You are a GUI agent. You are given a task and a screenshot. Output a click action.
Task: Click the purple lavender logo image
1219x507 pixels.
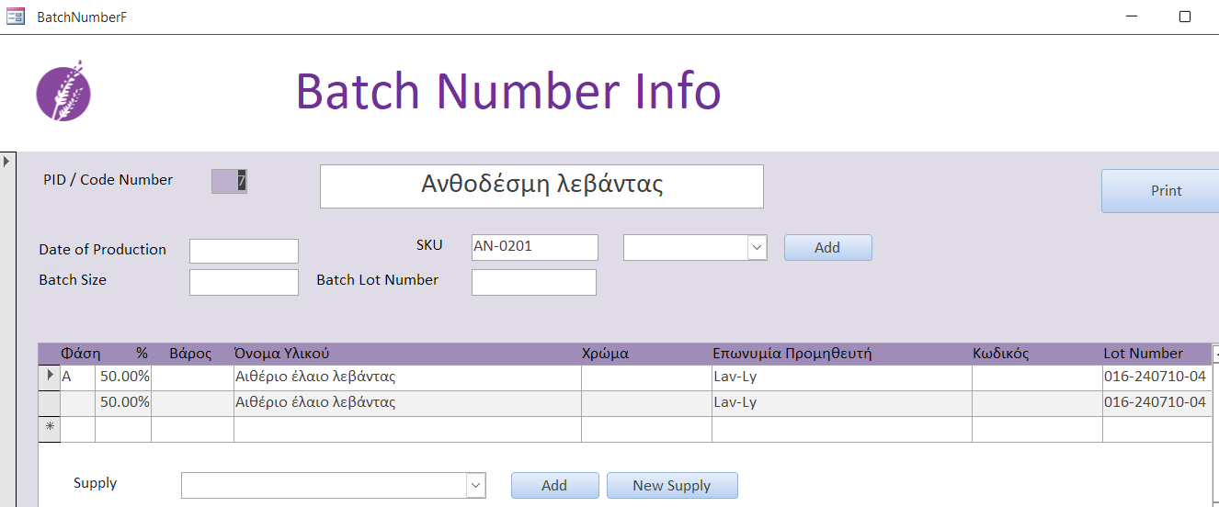tap(63, 91)
